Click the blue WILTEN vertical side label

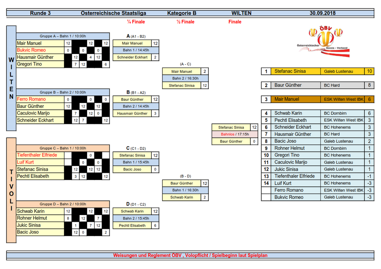click(11, 78)
